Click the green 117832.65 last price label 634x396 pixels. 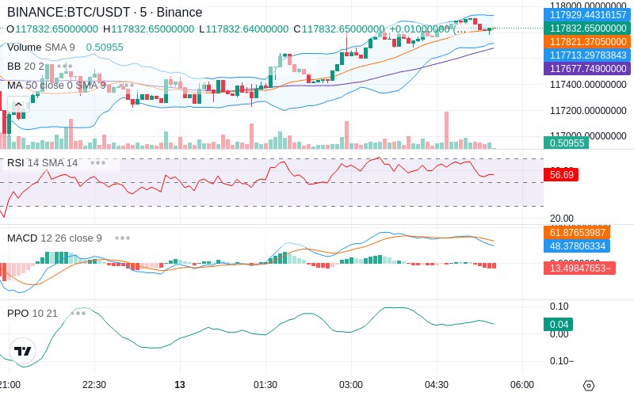588,29
